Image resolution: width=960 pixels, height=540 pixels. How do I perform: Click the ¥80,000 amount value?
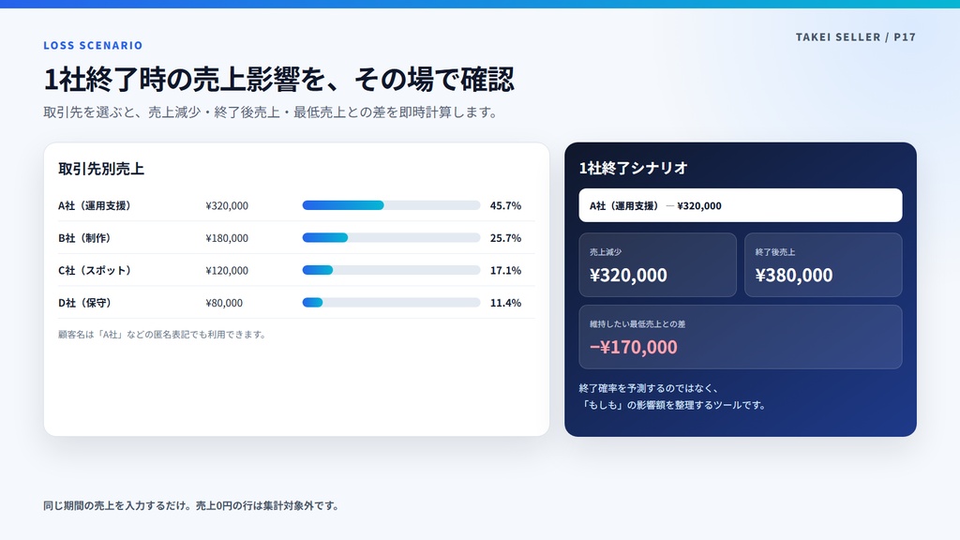[224, 303]
